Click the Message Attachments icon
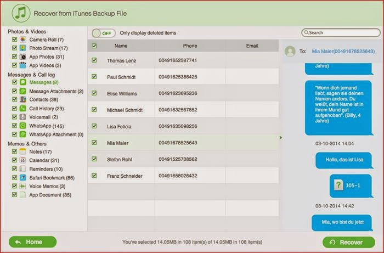384x253 pixels. click(23, 91)
